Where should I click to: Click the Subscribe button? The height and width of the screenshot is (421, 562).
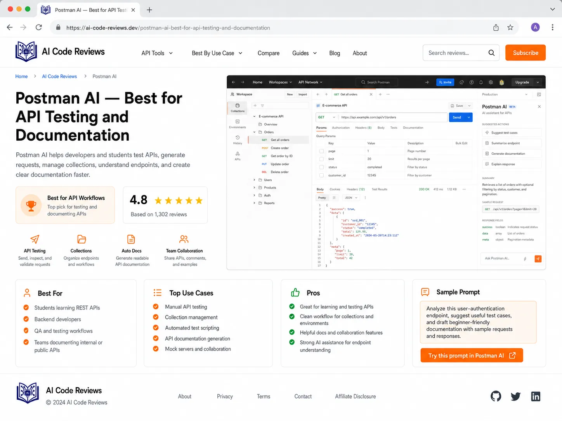coord(526,53)
